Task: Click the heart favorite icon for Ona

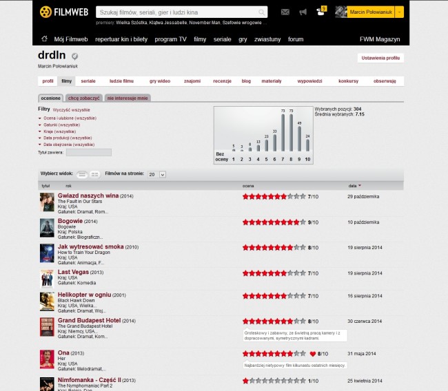Action: click(x=313, y=354)
